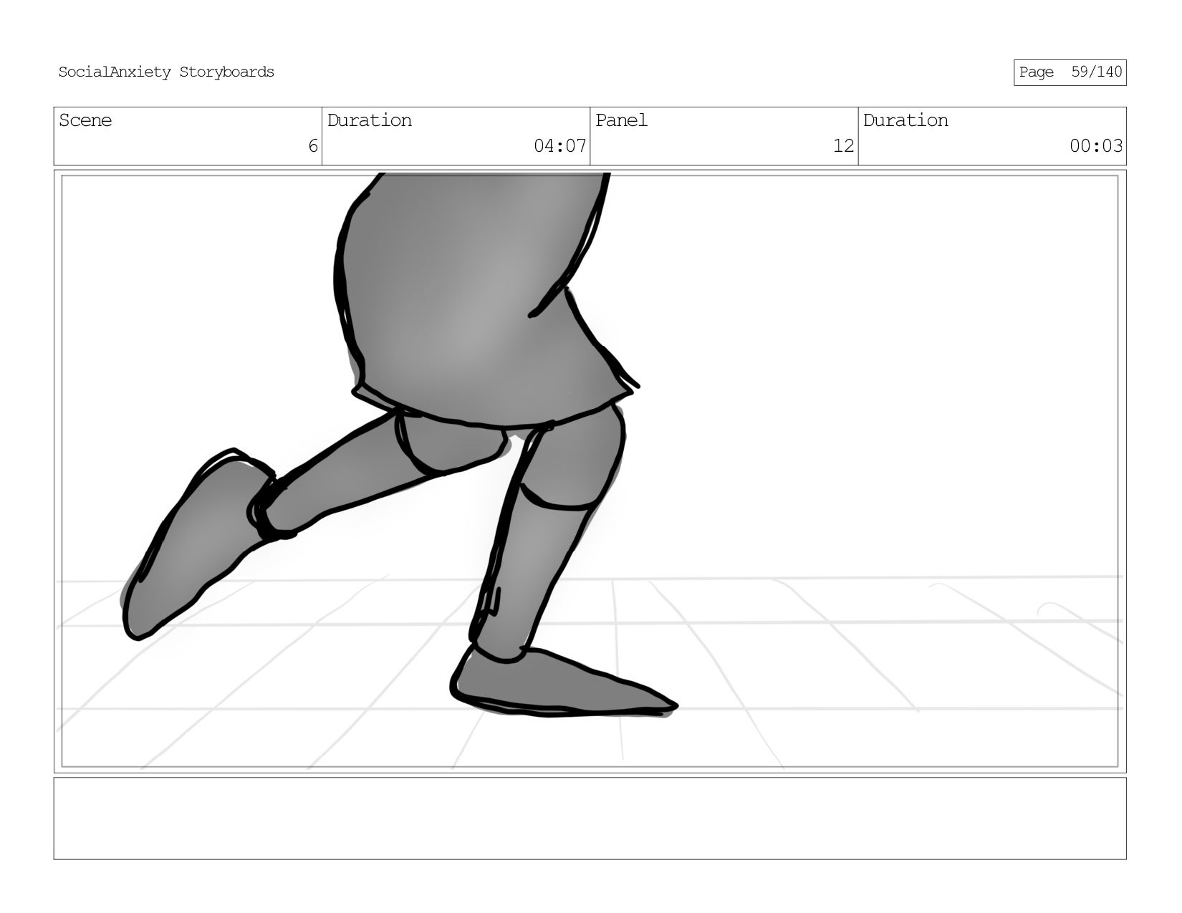Click the panel duration value 00:03

click(x=1096, y=146)
